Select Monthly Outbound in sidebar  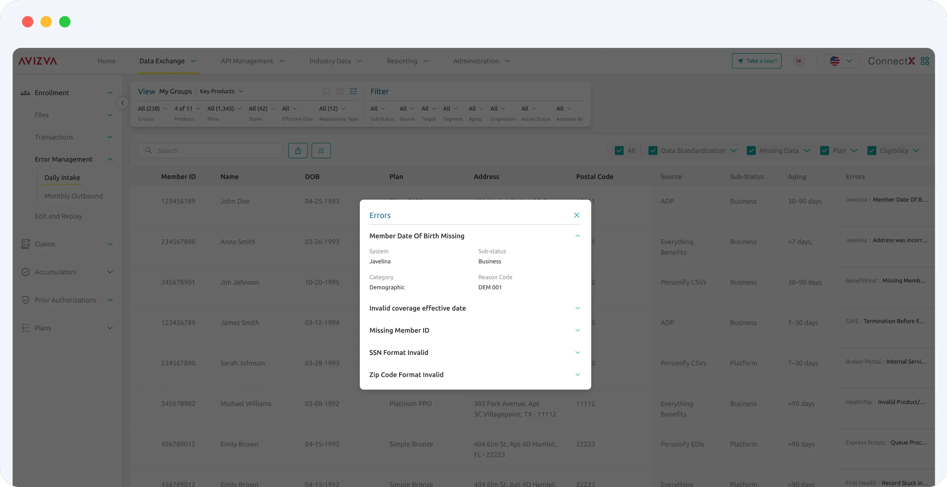tap(73, 196)
